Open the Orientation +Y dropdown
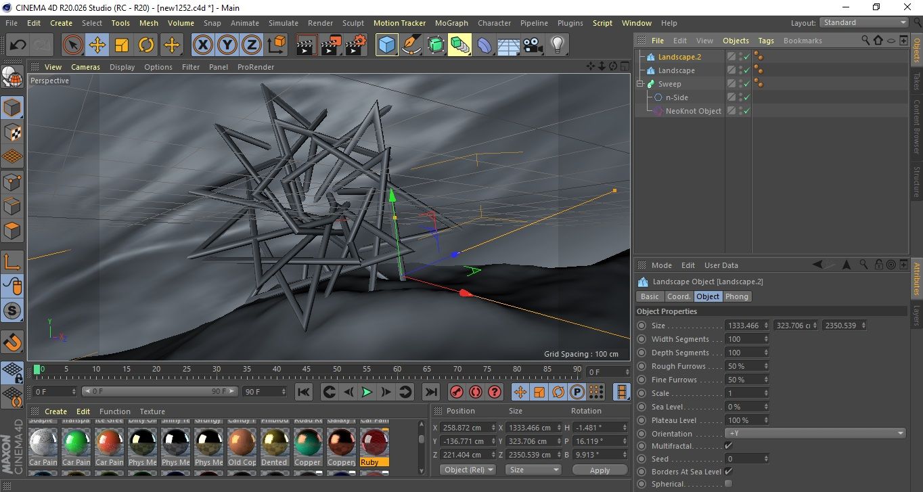 [x=815, y=434]
